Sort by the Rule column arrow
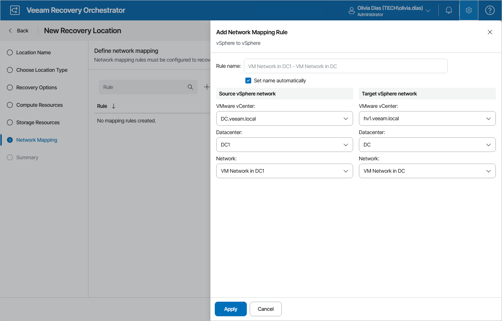Viewport: 502px width, 321px height. tap(114, 106)
